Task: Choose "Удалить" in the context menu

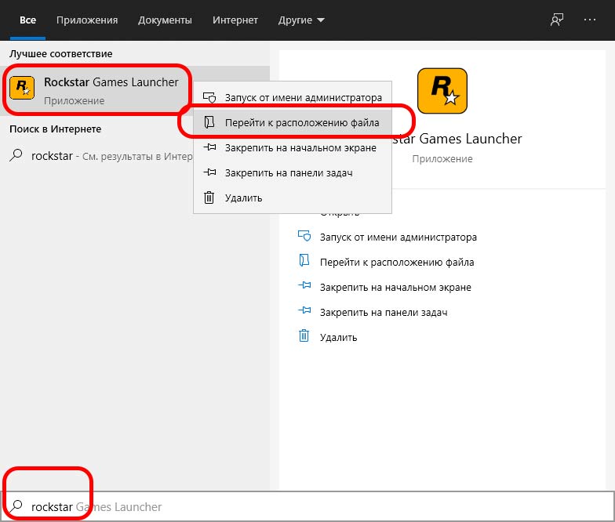Action: pos(293,198)
